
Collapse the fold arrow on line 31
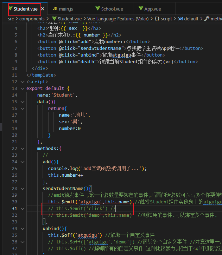point(23,209)
